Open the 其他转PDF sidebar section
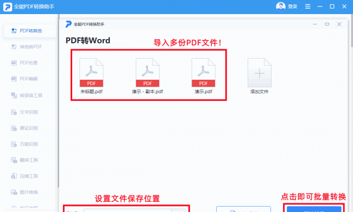Screen dimensions: 353x212 27,47
